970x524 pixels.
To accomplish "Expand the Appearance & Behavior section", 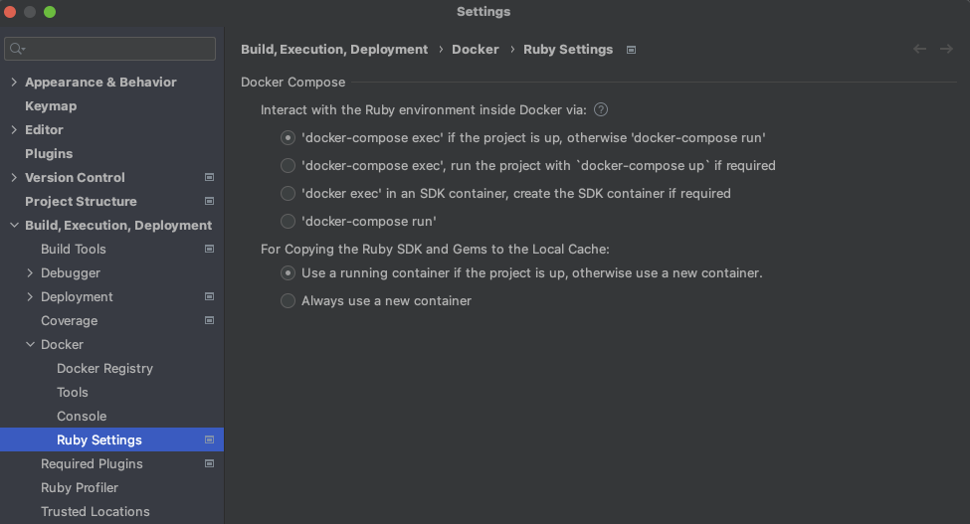I will point(14,83).
